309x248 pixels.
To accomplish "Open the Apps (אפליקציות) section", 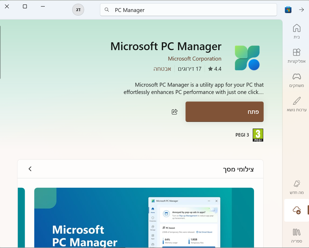I will [296, 56].
